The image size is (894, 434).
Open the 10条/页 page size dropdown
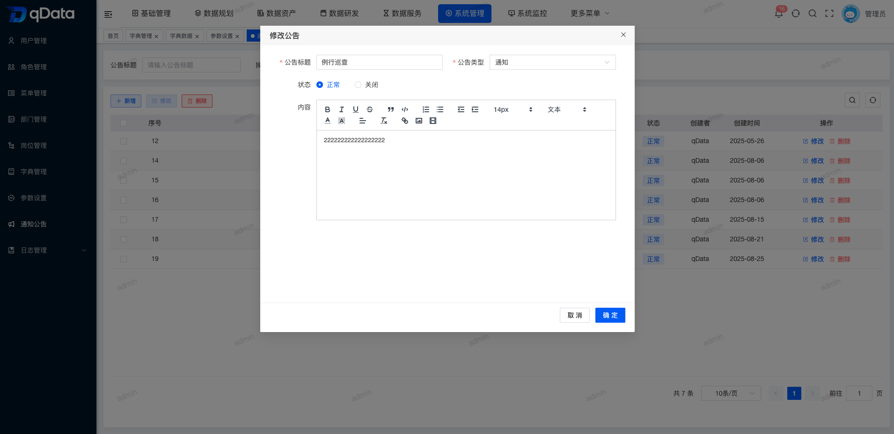tap(731, 393)
